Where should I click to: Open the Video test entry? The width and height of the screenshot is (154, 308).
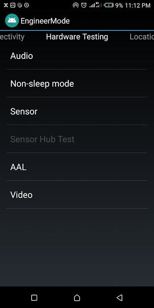tap(77, 195)
